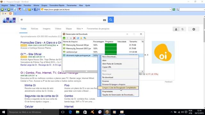Image resolution: width=205 pixels, height=115 pixels.
Task: Select Limpar a Lista de Downloads Completados
Action: click(x=118, y=88)
